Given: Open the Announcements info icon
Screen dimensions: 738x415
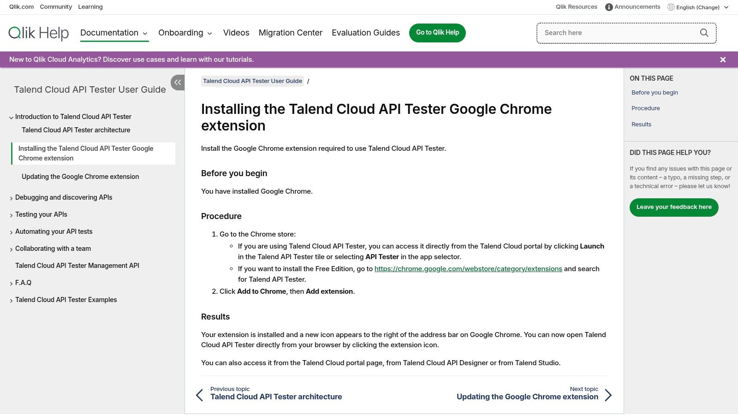Looking at the screenshot, I should click(x=608, y=6).
